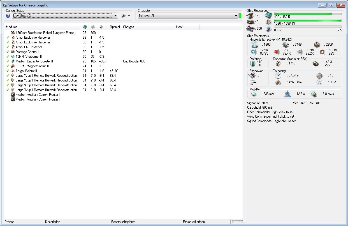Sort by the Modules column header
This screenshot has height=226, width=348.
[42, 27]
